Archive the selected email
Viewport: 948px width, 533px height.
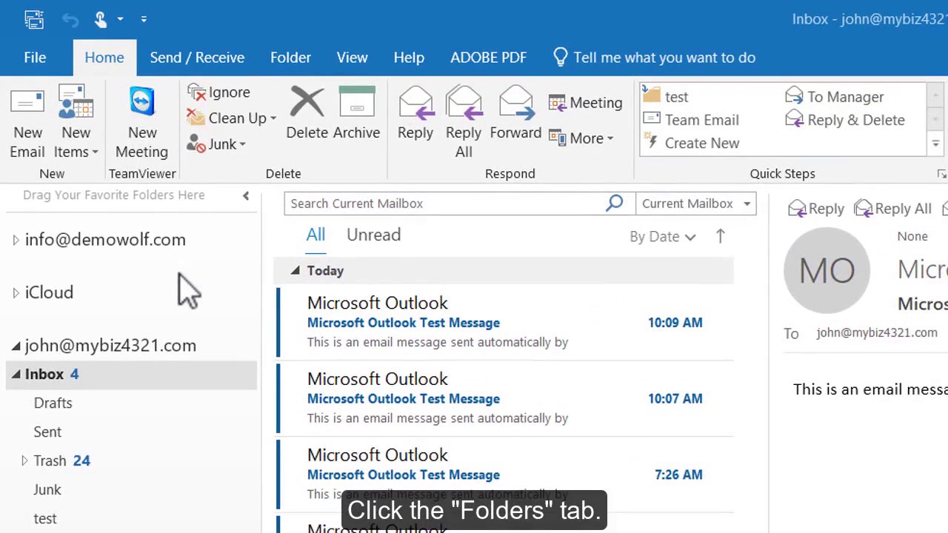(356, 104)
